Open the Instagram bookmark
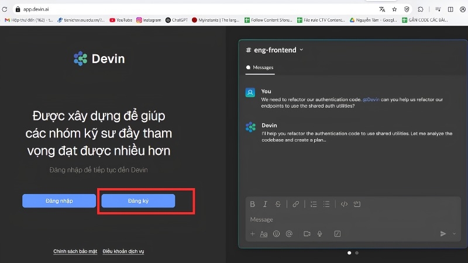Screen dimensions: 468x263 [149, 20]
